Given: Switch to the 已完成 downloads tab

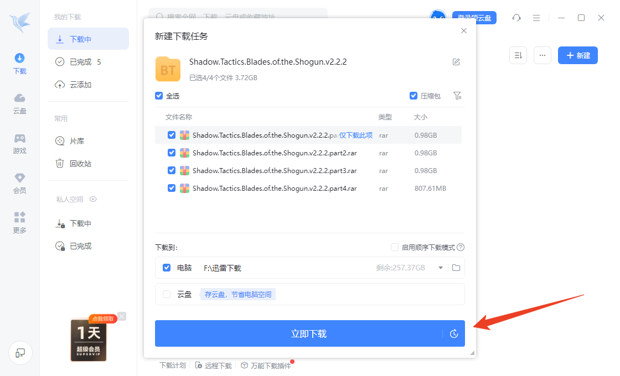Looking at the screenshot, I should (81, 61).
